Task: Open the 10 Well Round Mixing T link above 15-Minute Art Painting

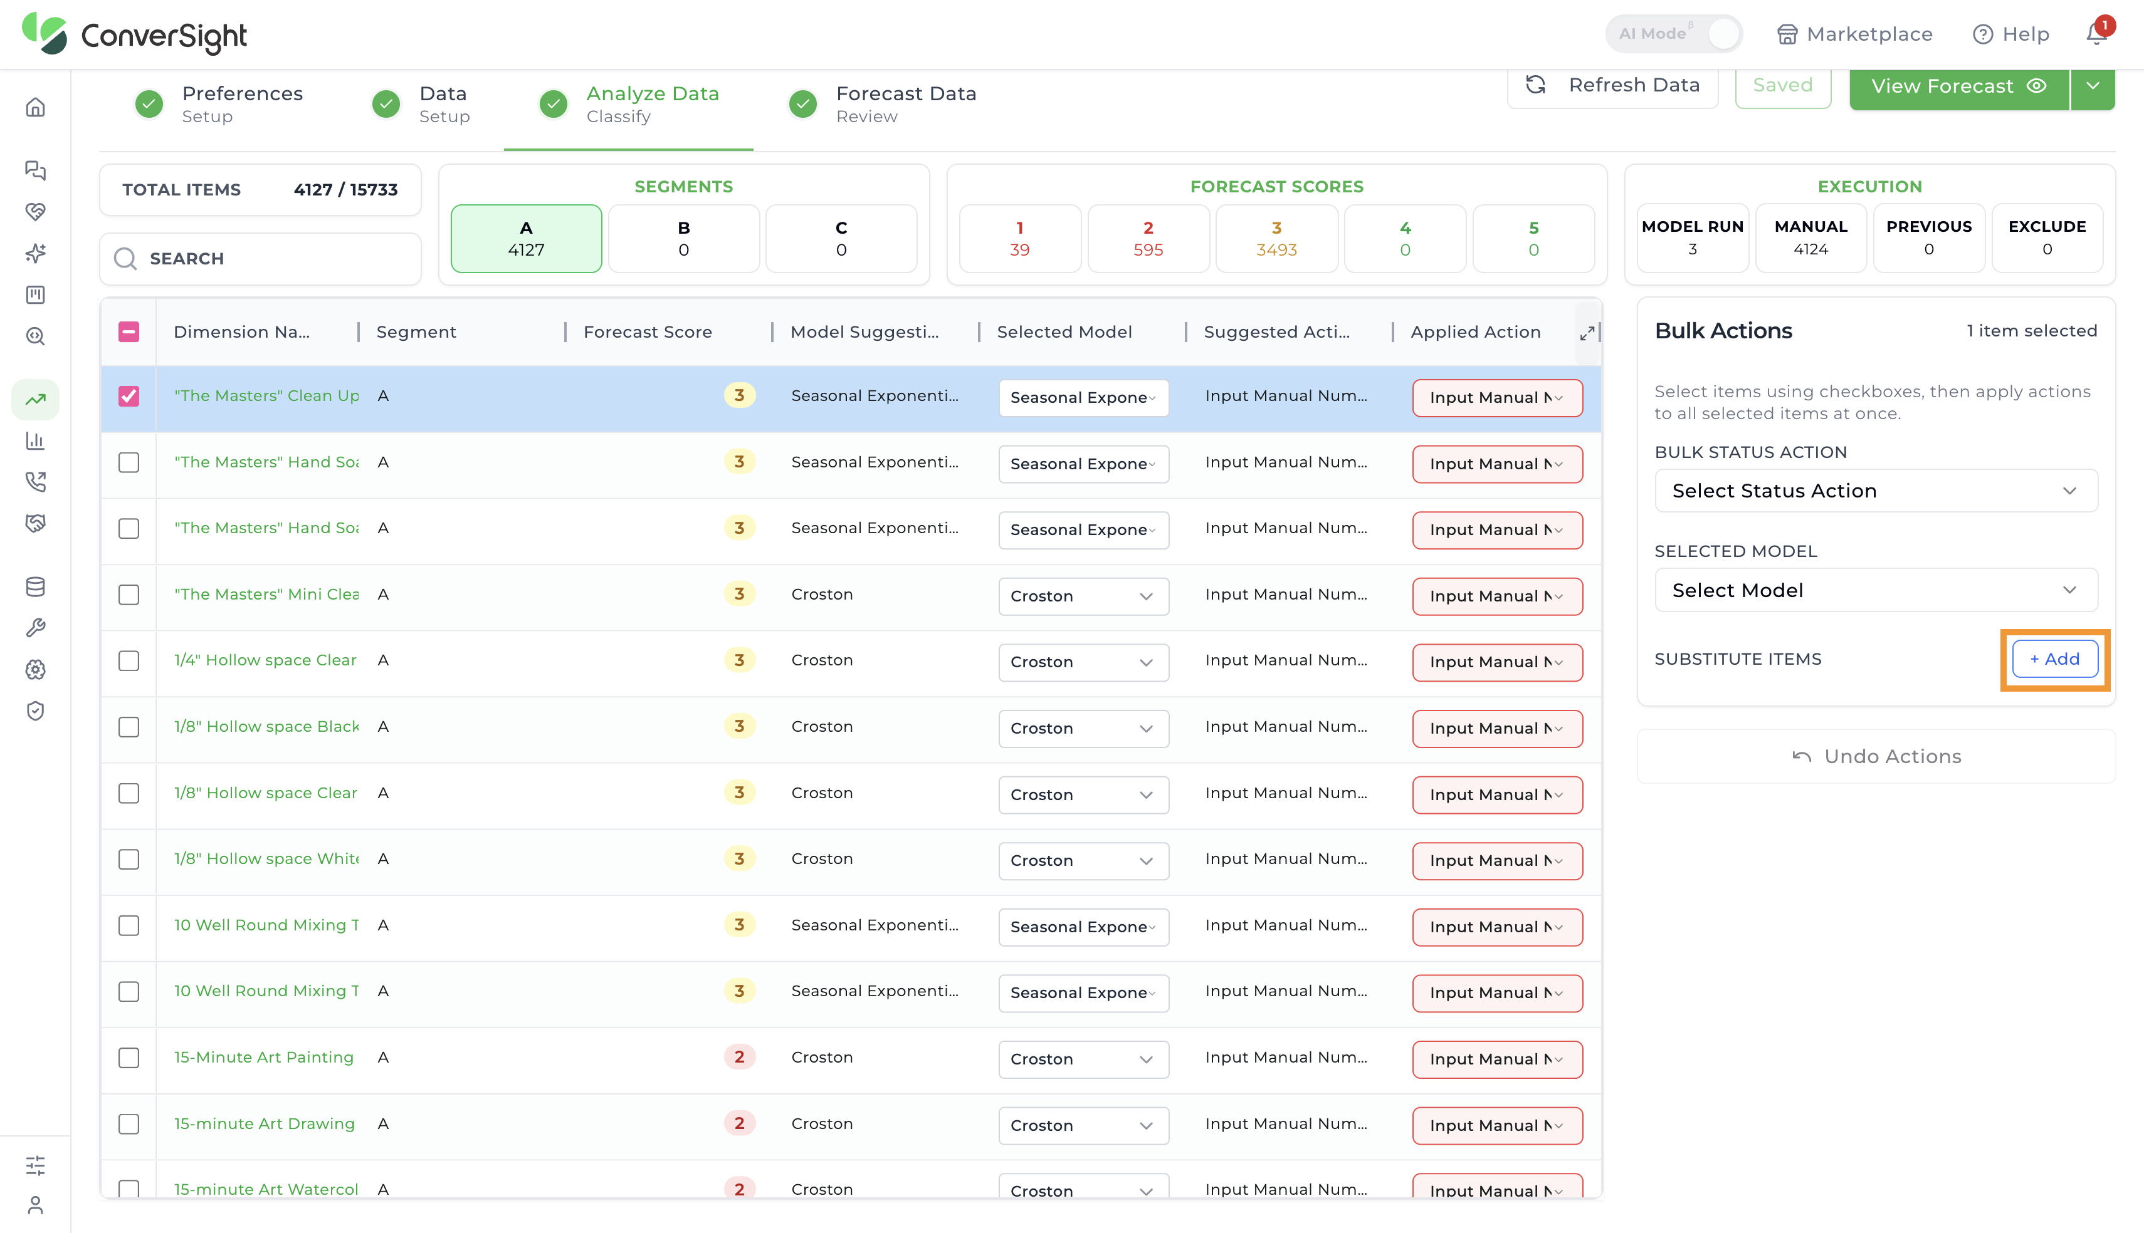Action: pos(266,991)
